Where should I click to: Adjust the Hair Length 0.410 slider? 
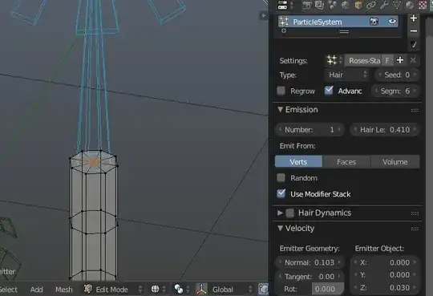(x=385, y=129)
